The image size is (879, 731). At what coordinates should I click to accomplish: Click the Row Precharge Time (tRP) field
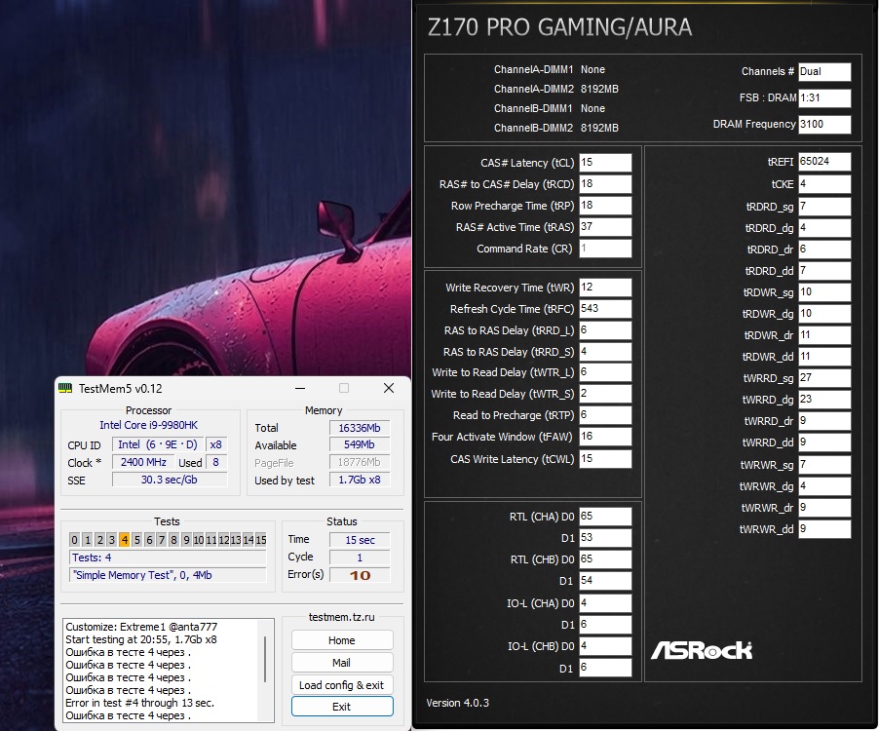605,206
